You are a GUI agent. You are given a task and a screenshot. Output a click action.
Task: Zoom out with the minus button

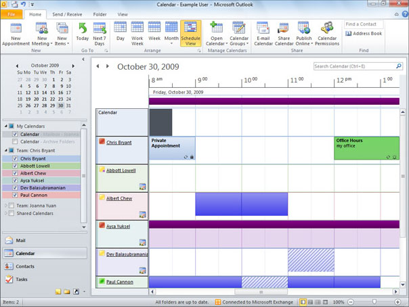tap(351, 302)
